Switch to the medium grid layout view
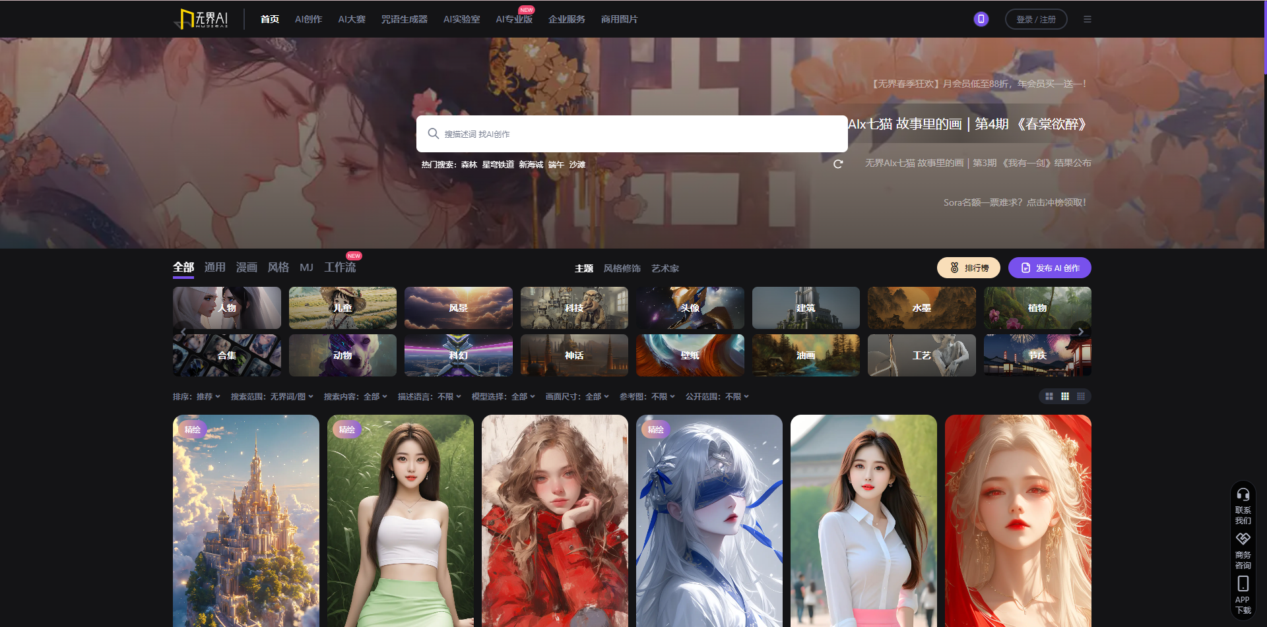The height and width of the screenshot is (627, 1267). [1065, 396]
